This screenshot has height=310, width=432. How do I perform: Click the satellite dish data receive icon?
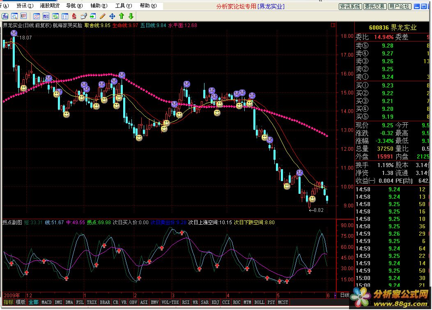tap(83, 16)
